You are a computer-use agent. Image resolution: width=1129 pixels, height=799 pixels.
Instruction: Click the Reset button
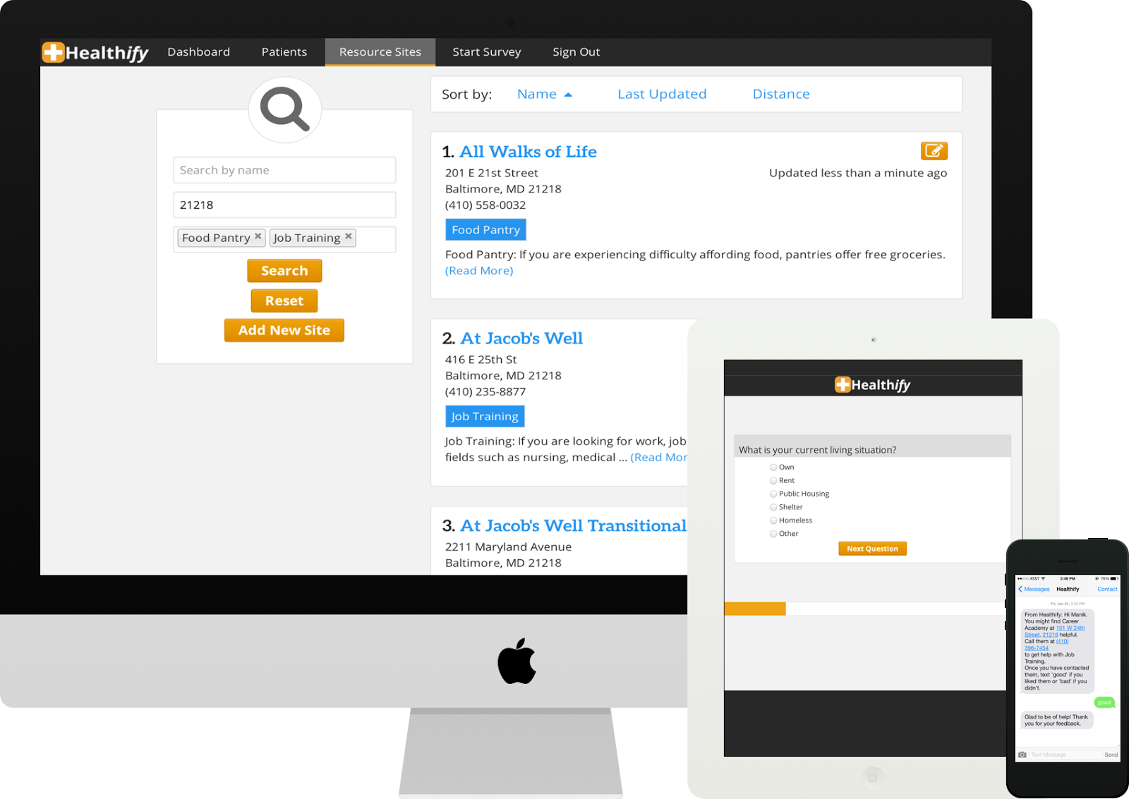click(x=284, y=301)
